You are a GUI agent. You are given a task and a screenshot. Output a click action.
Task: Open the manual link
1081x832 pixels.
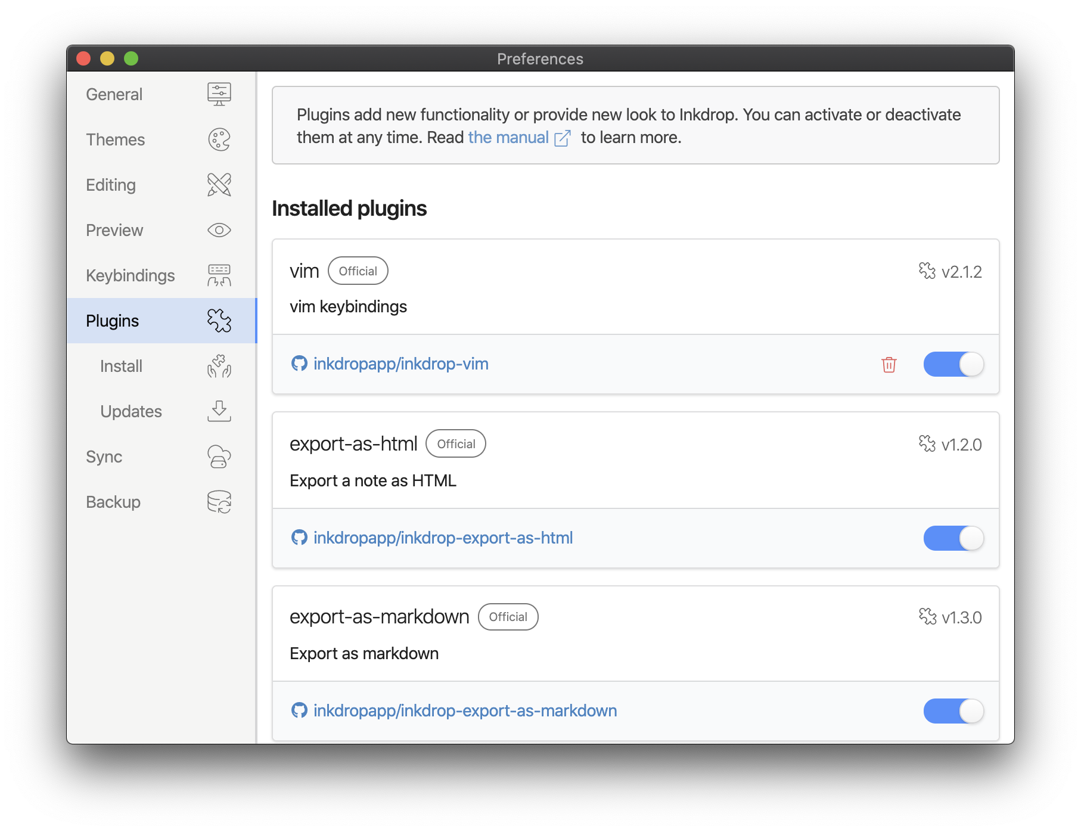pyautogui.click(x=508, y=137)
